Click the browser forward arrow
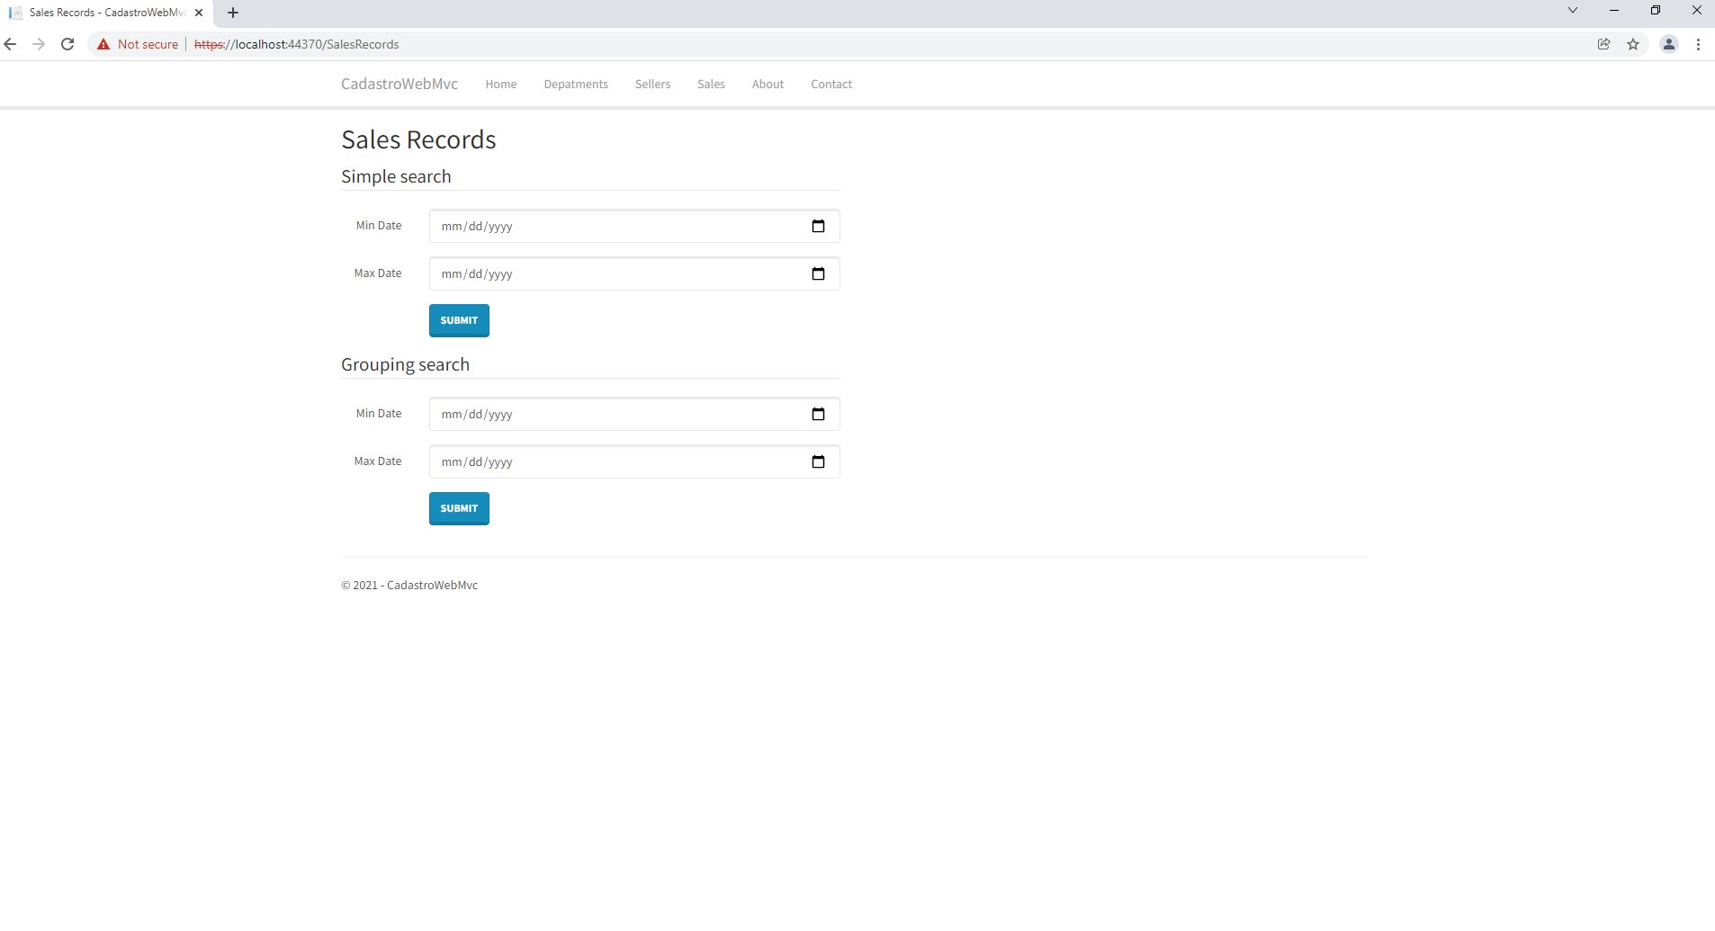The width and height of the screenshot is (1715, 931). [x=39, y=43]
